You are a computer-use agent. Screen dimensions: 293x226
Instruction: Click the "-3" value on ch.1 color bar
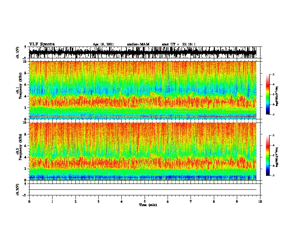(273, 75)
